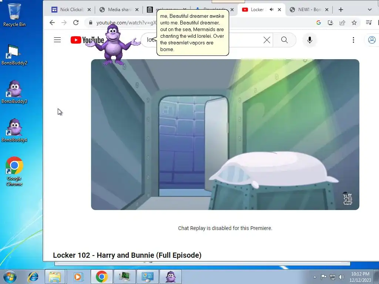Close the Locker YouTube tab
379x284 pixels.
(279, 10)
